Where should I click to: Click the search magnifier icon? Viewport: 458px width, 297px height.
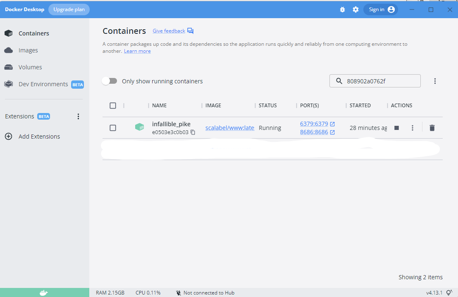339,81
